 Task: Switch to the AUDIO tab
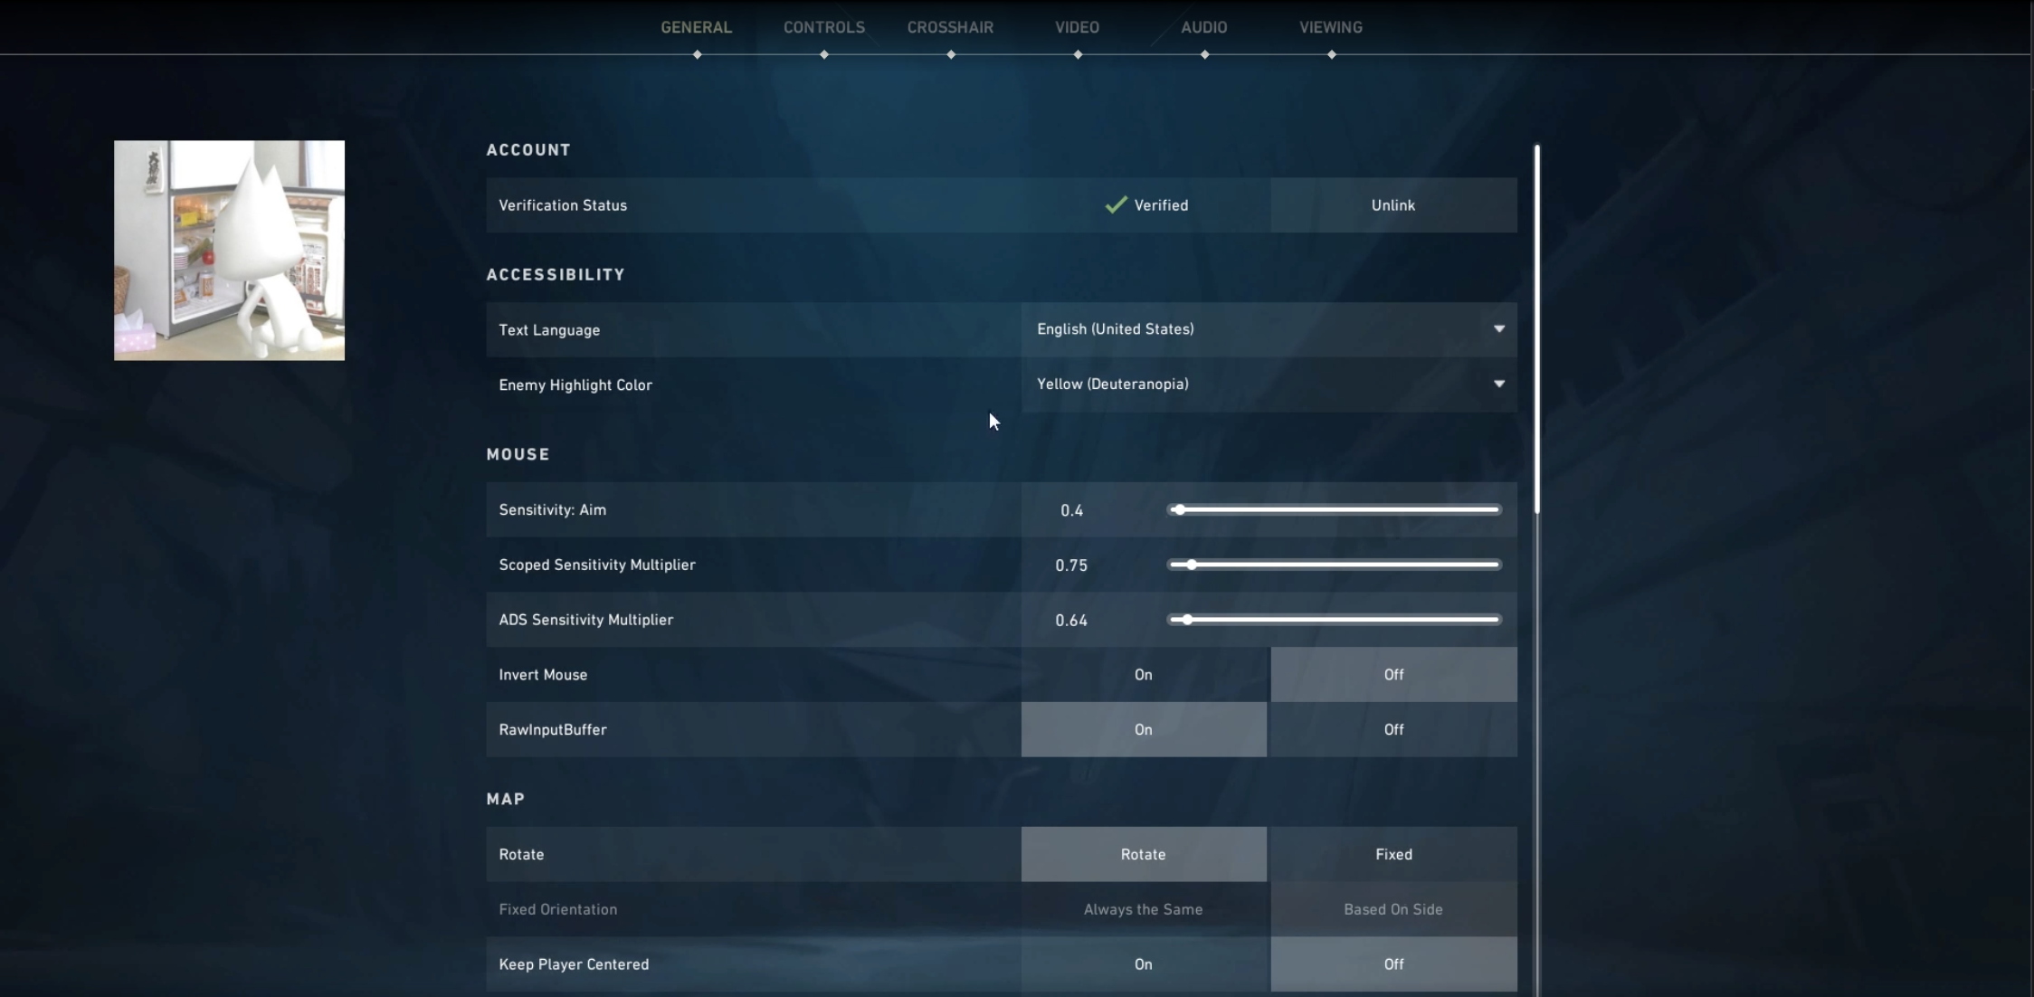coord(1203,27)
